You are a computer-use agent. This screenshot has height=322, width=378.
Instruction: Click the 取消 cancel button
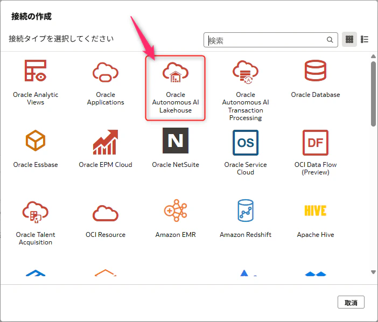point(351,302)
